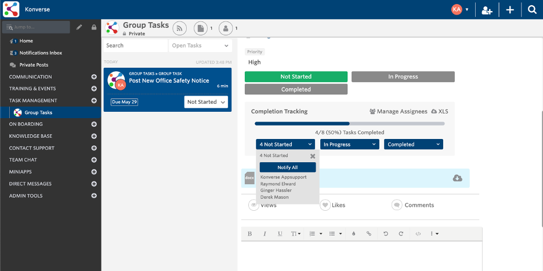Image resolution: width=543 pixels, height=271 pixels.
Task: Expand the COMMUNICATION section plus button
Action: 94,77
